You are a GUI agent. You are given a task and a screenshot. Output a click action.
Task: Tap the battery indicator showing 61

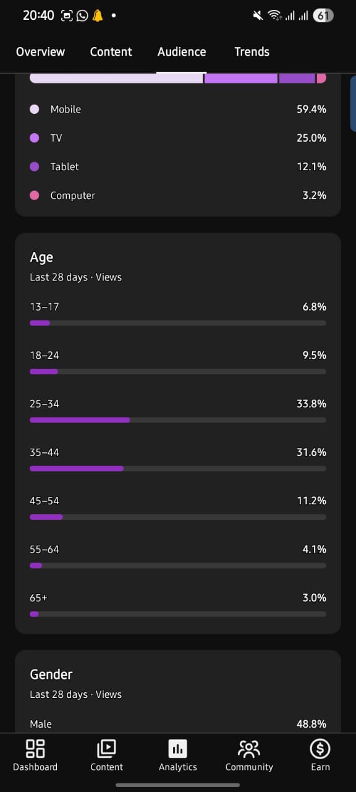tap(323, 16)
